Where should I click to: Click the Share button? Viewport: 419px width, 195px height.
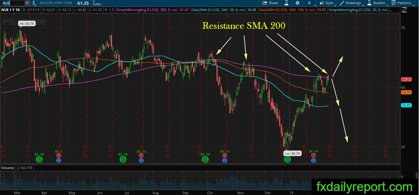tap(270, 3)
